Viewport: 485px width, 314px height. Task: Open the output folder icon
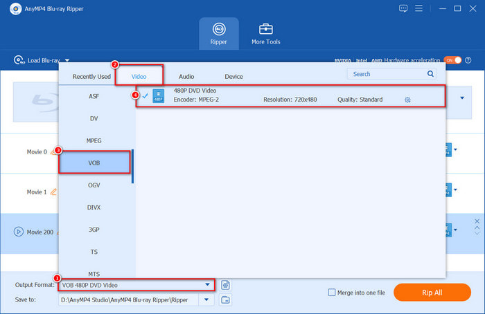pos(225,299)
